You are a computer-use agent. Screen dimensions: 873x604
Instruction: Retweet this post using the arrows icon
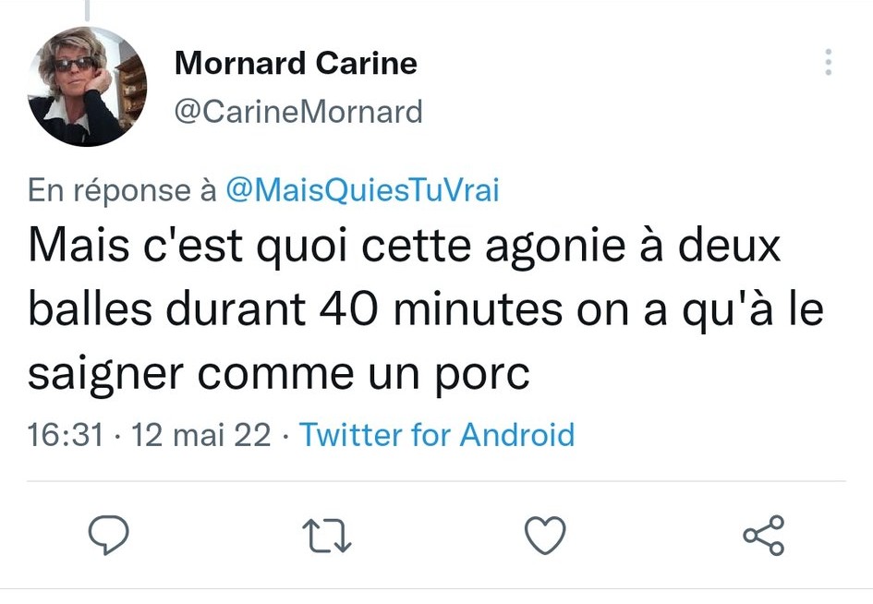click(x=328, y=536)
